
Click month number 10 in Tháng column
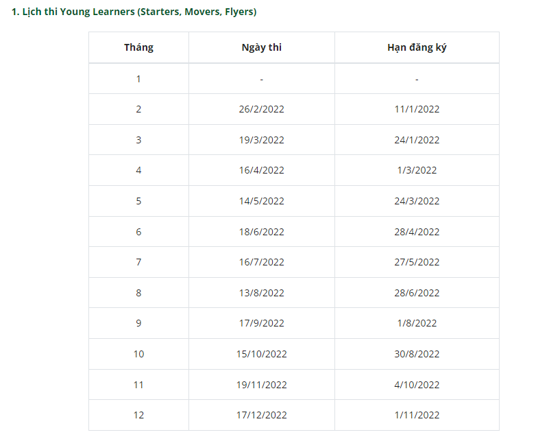138,354
